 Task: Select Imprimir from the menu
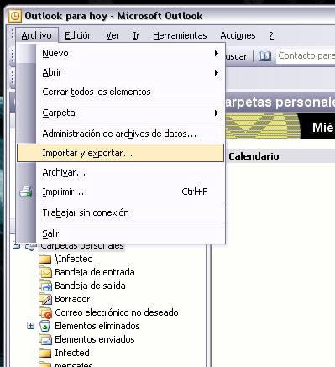click(x=121, y=191)
